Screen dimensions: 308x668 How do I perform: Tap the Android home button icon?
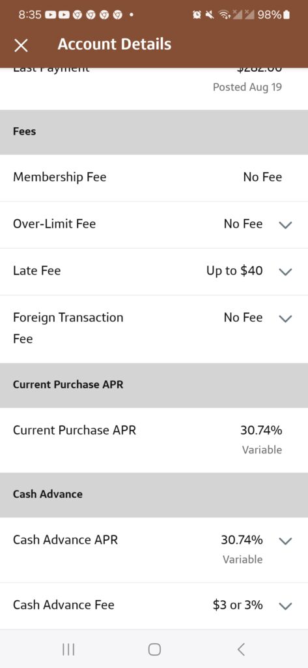[154, 649]
